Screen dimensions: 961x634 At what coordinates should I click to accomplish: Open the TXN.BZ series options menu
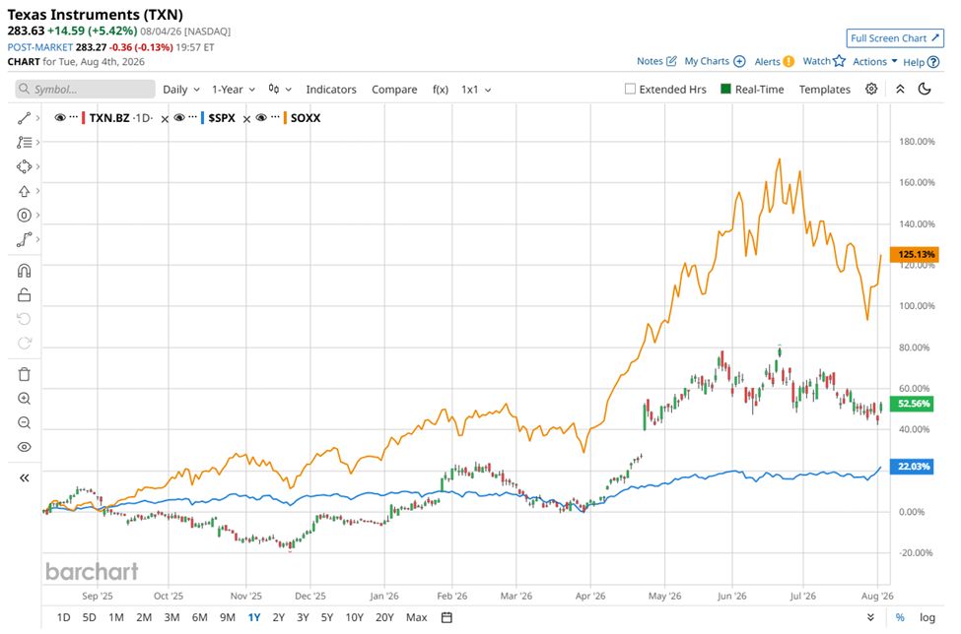tap(74, 117)
